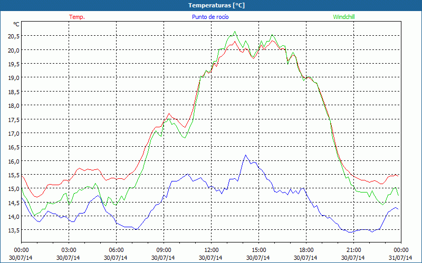The width and height of the screenshot is (422, 263).
Task: Select the red 'Temp.' legend label
Action: (x=77, y=17)
